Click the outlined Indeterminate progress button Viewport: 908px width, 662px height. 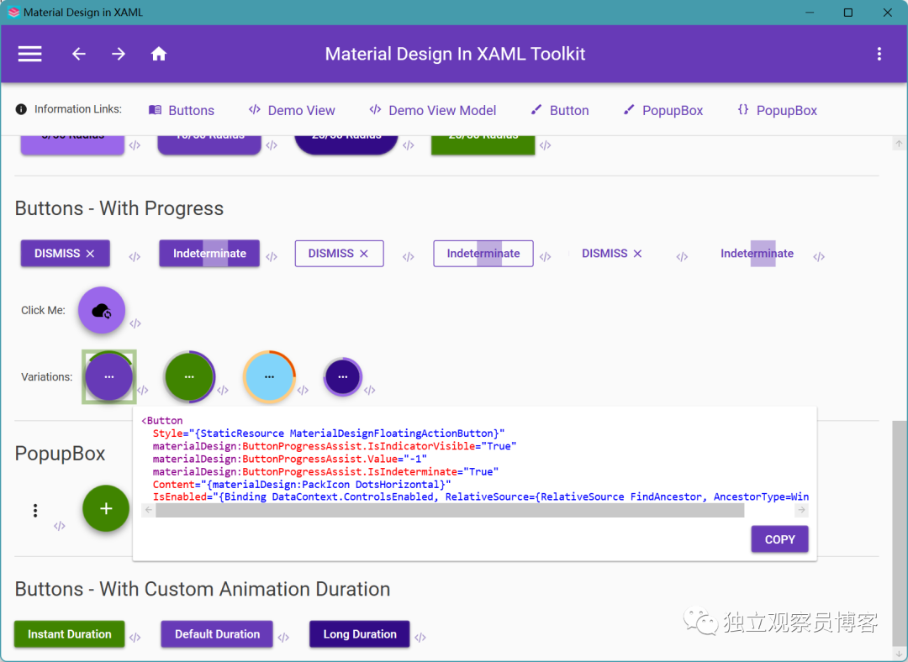(483, 254)
